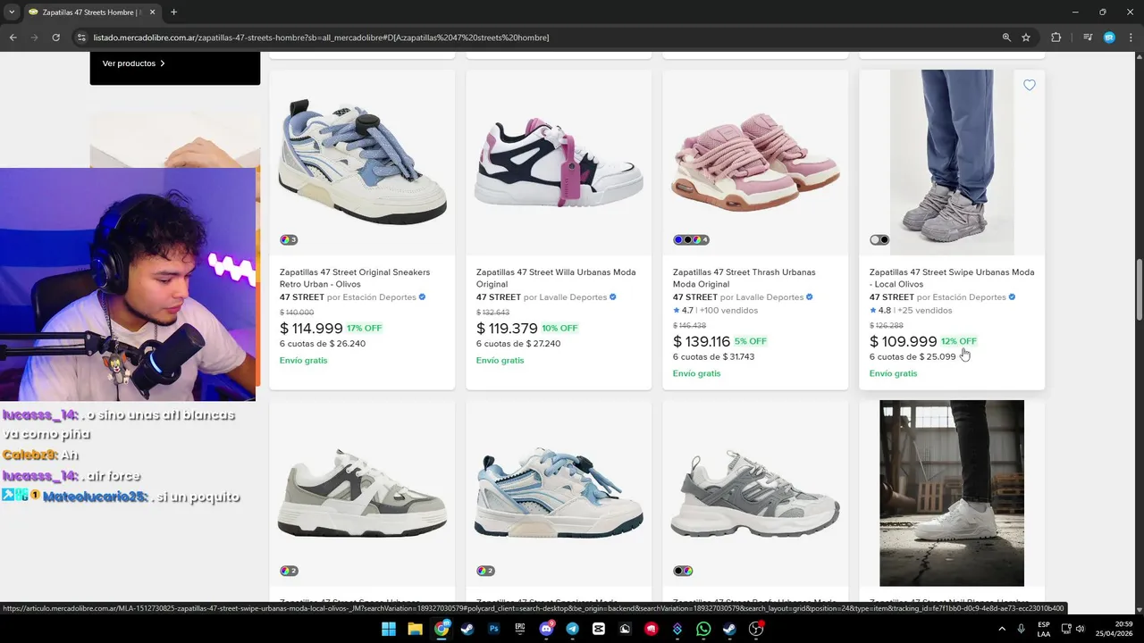
Task: Click the star rating 4.7 on Thrash card
Action: [x=684, y=311]
